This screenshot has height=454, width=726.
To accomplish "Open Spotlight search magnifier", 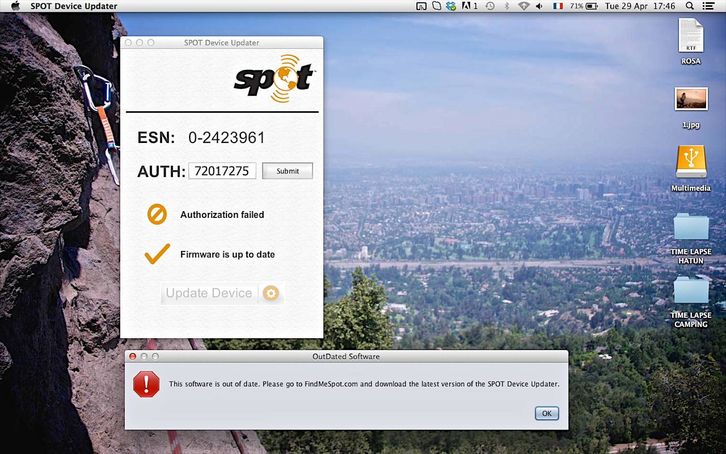I will [690, 6].
